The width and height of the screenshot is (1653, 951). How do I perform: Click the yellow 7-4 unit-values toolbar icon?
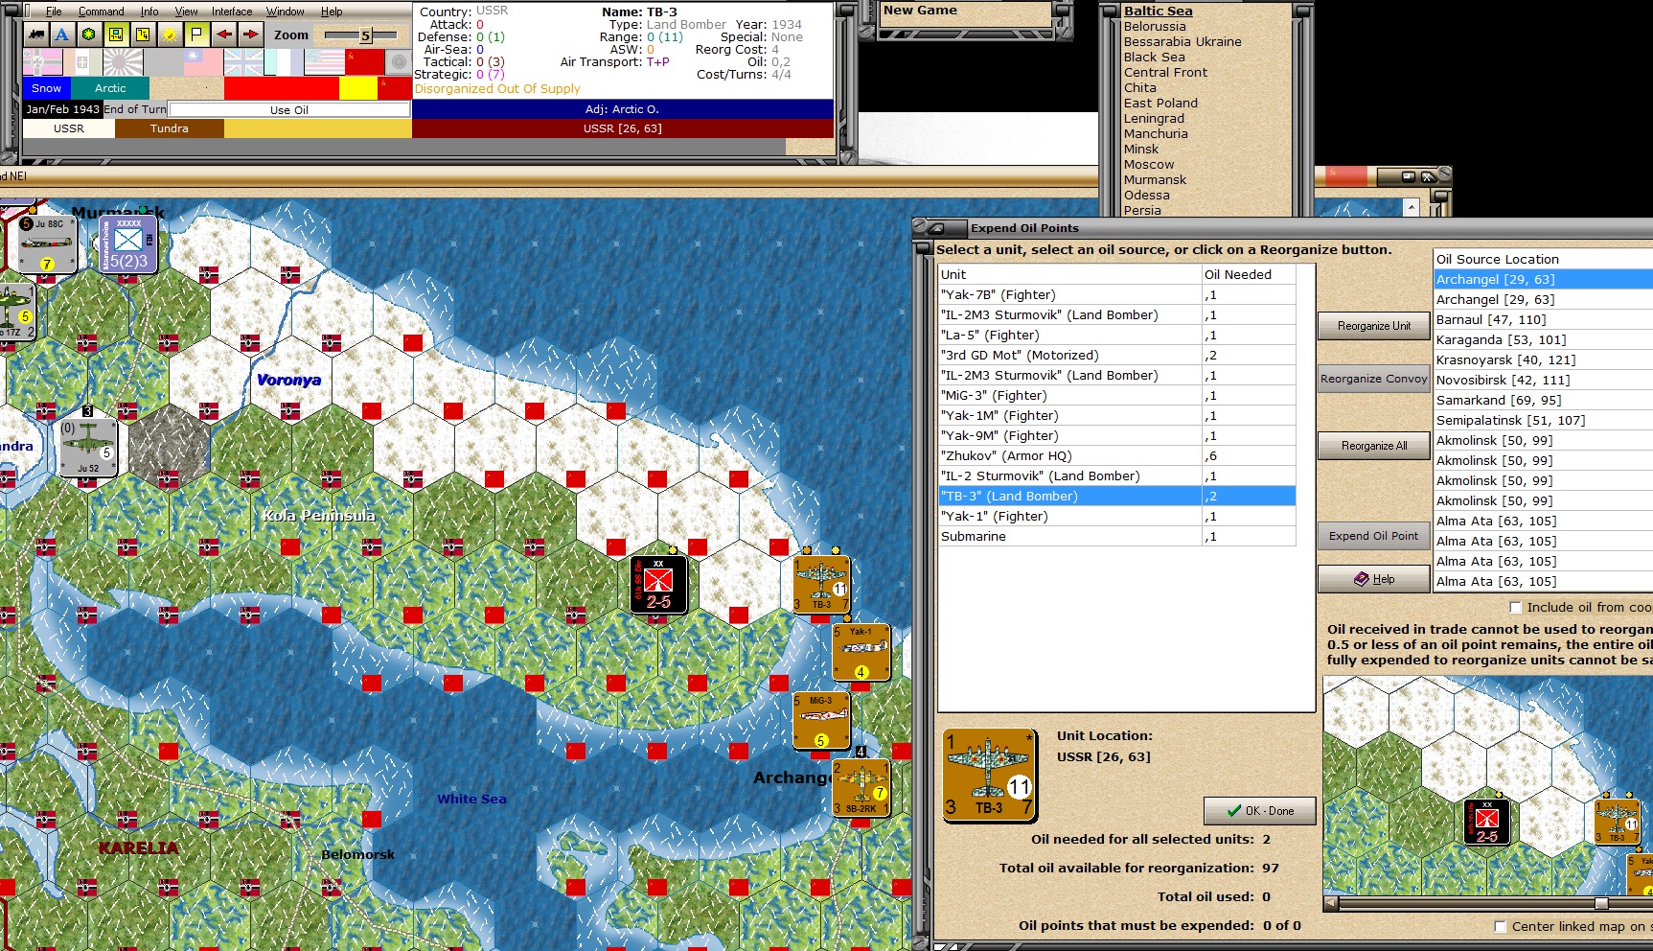pos(143,35)
